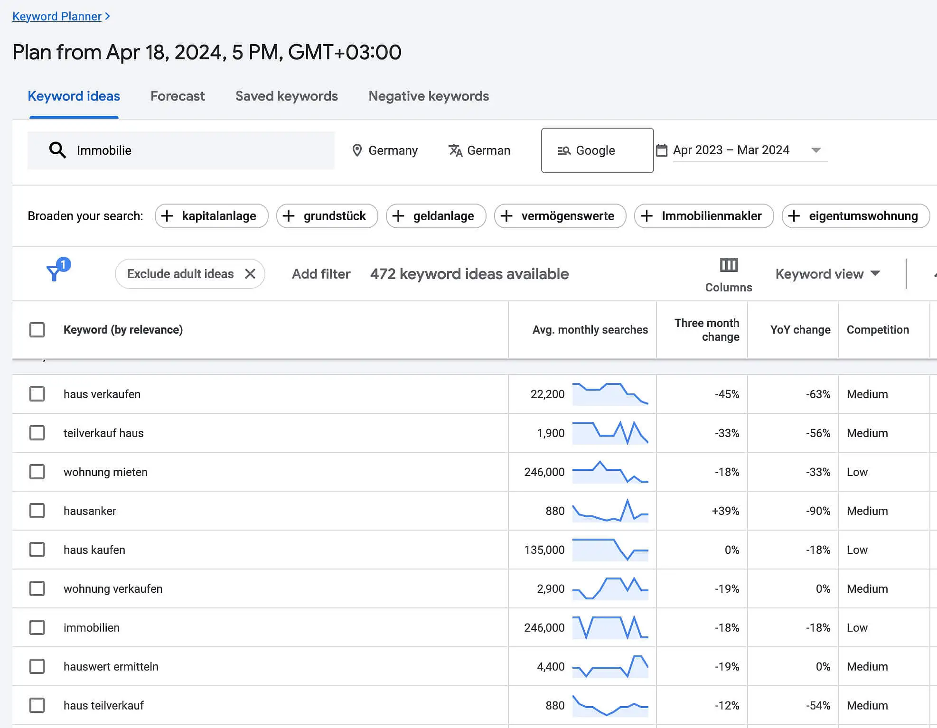937x728 pixels.
Task: Switch to the Forecast tab
Action: pos(178,96)
